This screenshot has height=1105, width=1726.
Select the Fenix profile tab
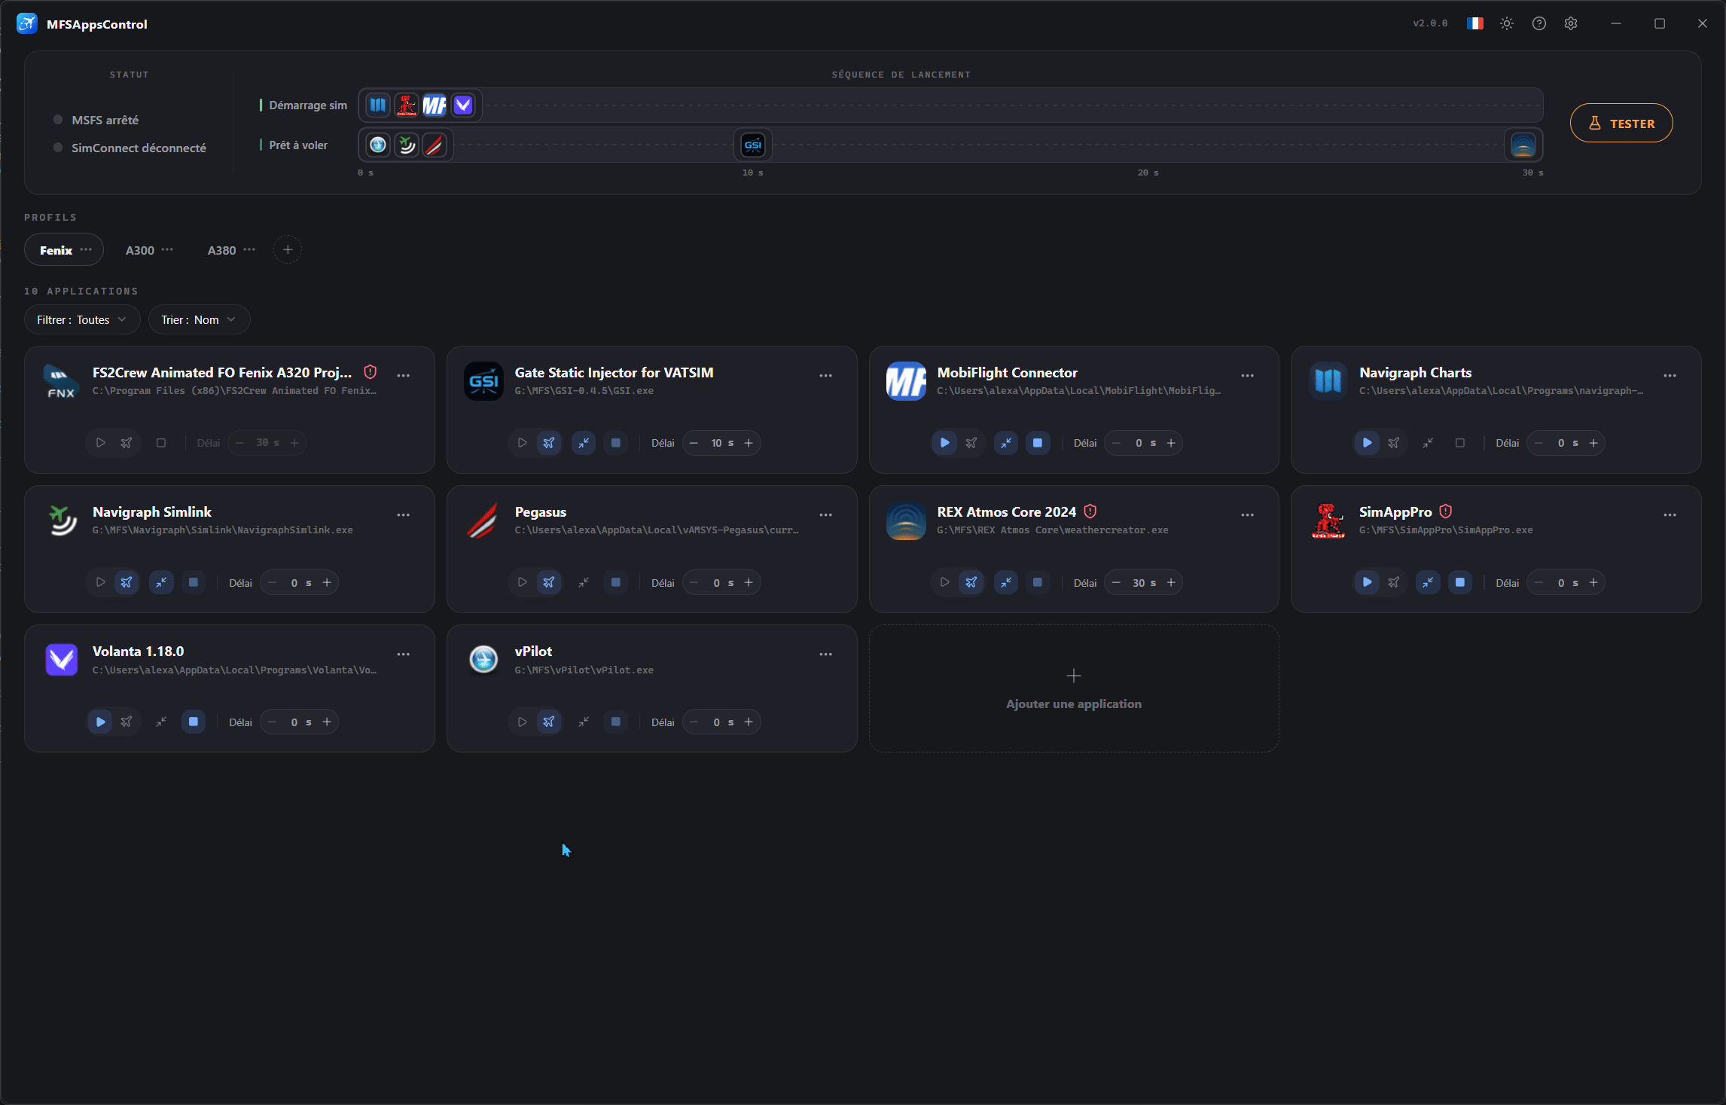pos(56,250)
